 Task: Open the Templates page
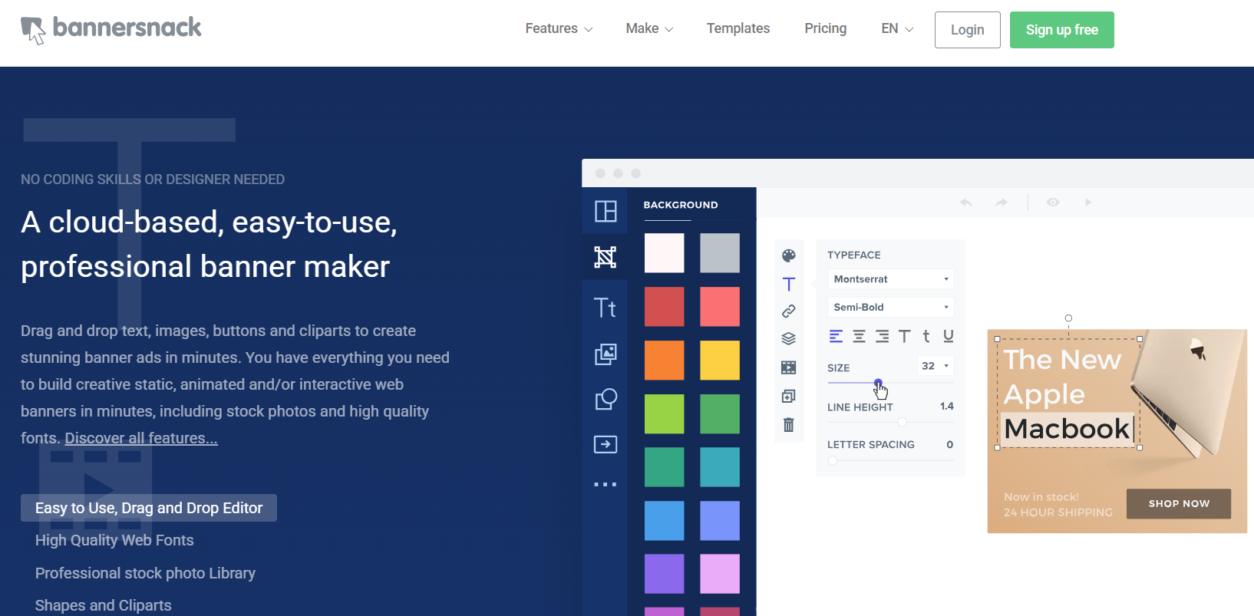(x=738, y=29)
